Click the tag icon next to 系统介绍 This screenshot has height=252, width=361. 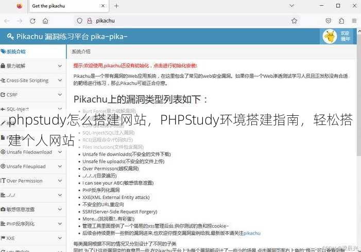click(3, 51)
